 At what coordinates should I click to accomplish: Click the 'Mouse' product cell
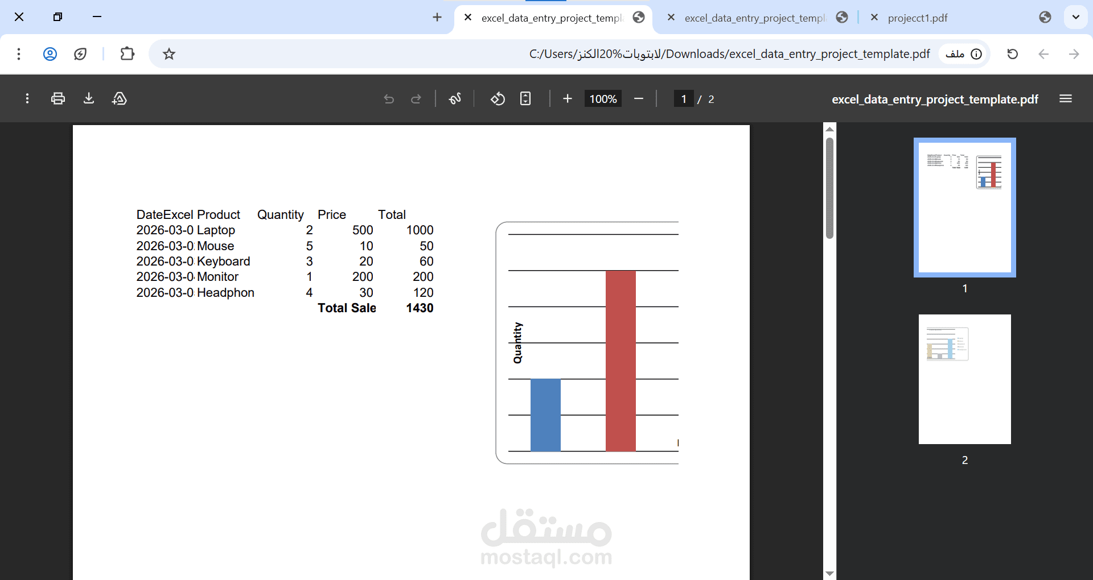(215, 246)
